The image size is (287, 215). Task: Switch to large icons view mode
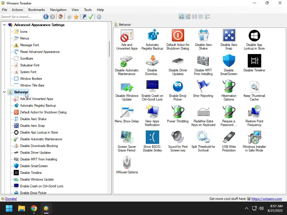tap(182, 17)
